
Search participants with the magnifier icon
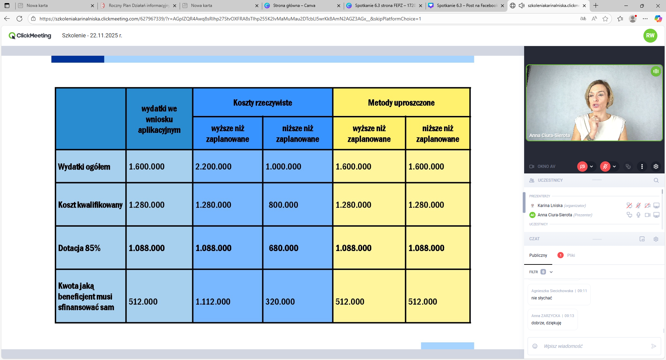[656, 180]
